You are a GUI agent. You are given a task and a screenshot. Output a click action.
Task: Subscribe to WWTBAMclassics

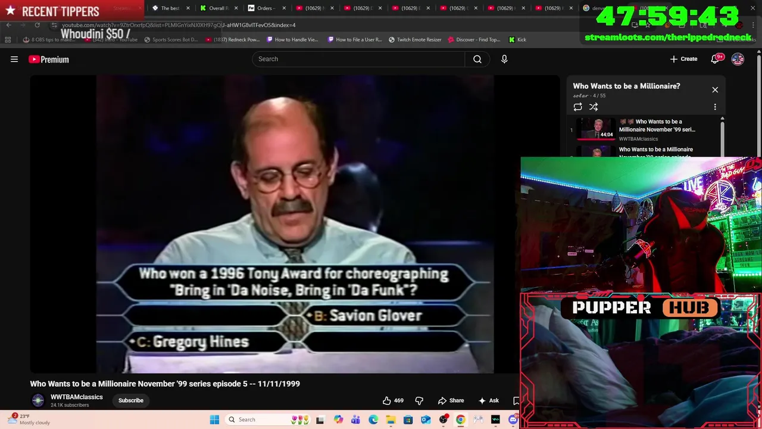131,400
